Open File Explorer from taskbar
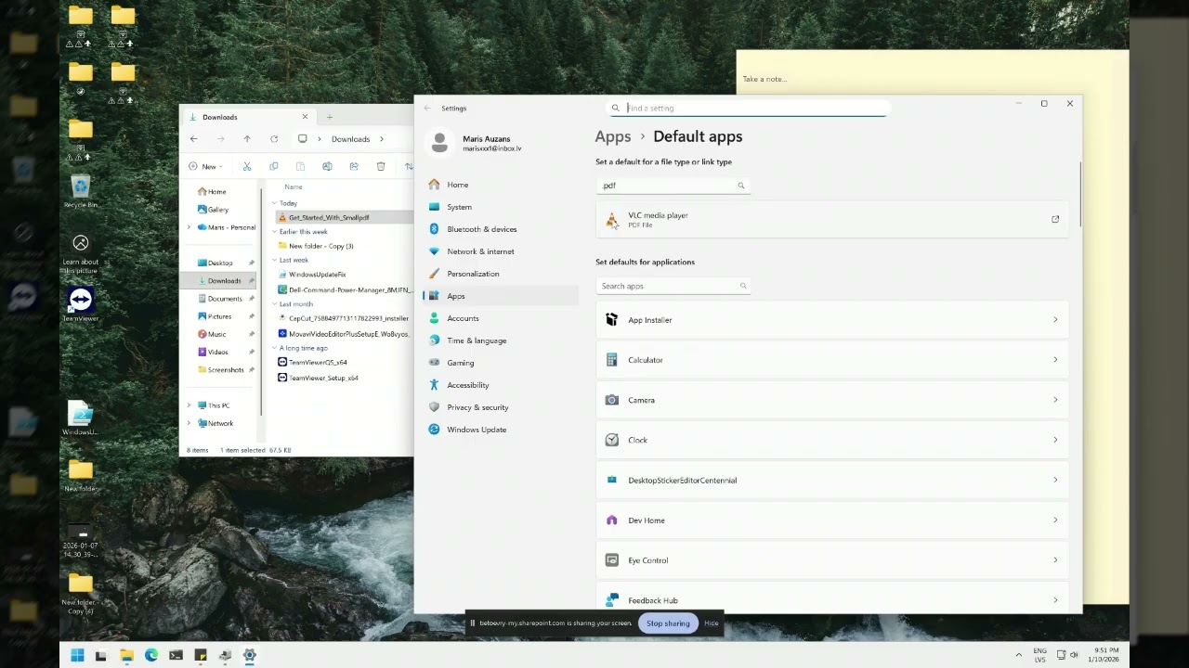The width and height of the screenshot is (1189, 668). tap(126, 655)
